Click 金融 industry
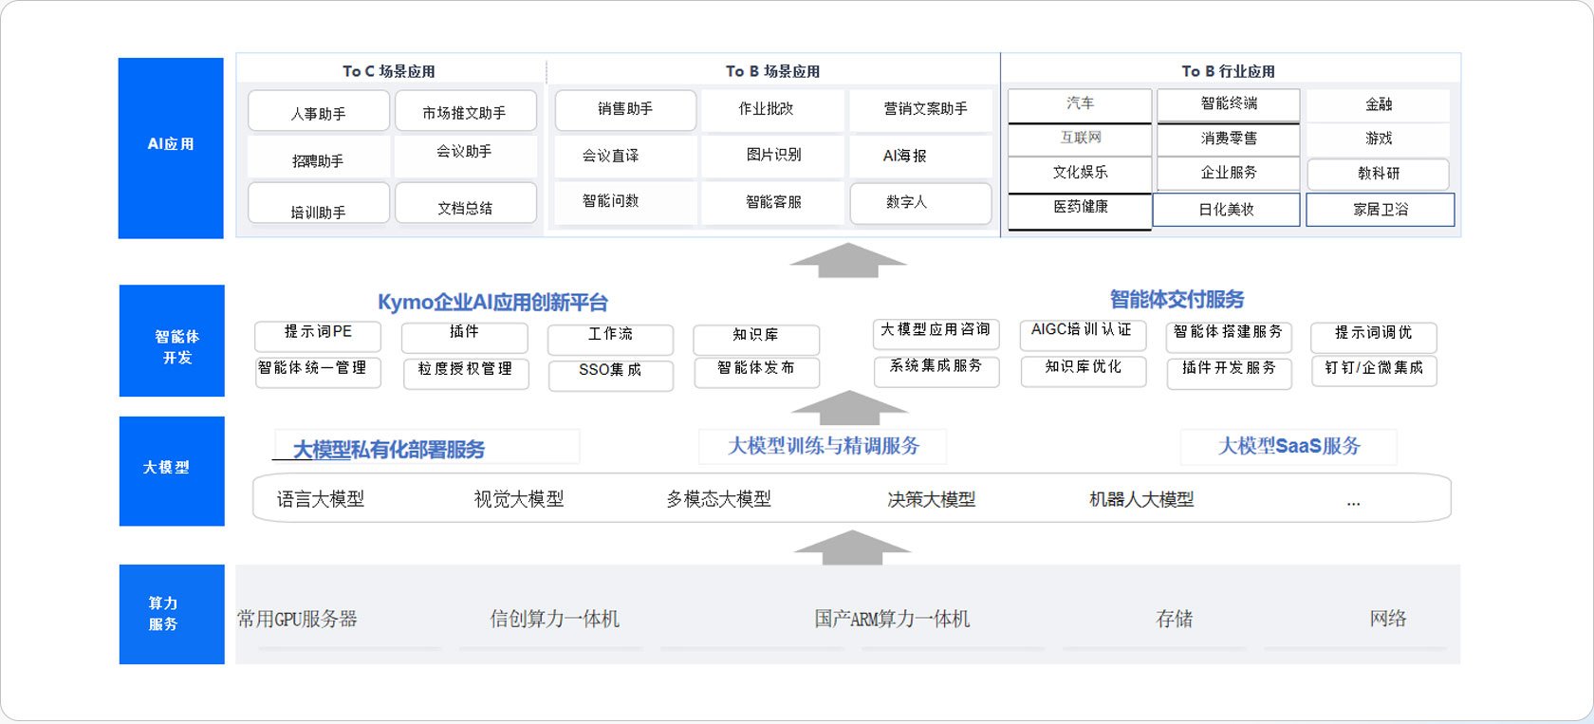 pos(1379,105)
